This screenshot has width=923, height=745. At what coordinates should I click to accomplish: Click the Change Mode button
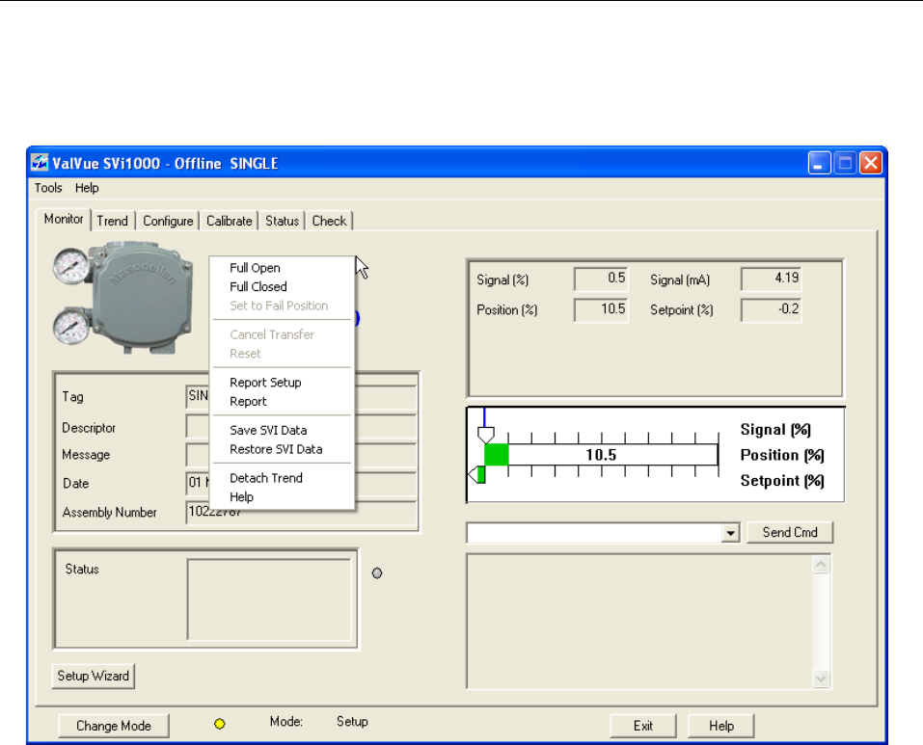click(114, 726)
